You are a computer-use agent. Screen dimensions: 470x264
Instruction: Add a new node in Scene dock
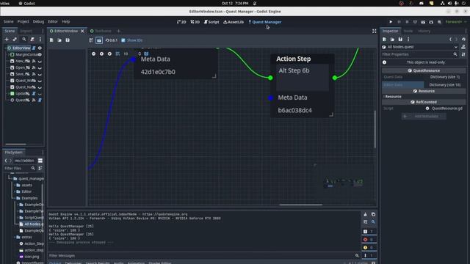(7, 39)
